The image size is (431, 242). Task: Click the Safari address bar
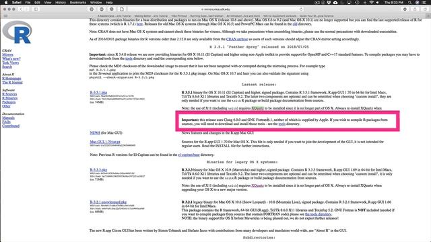(x=215, y=9)
